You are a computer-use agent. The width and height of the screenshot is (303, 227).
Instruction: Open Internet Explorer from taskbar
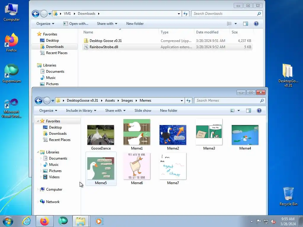pos(26,221)
